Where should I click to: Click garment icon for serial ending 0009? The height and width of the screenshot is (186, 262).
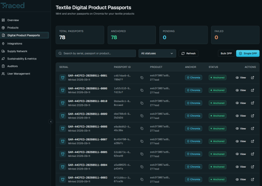coord(63,116)
